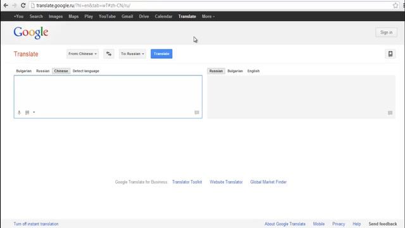Screen dimensions: 405x228
Task: Open the From: Chinese language dropdown
Action: [x=82, y=54]
